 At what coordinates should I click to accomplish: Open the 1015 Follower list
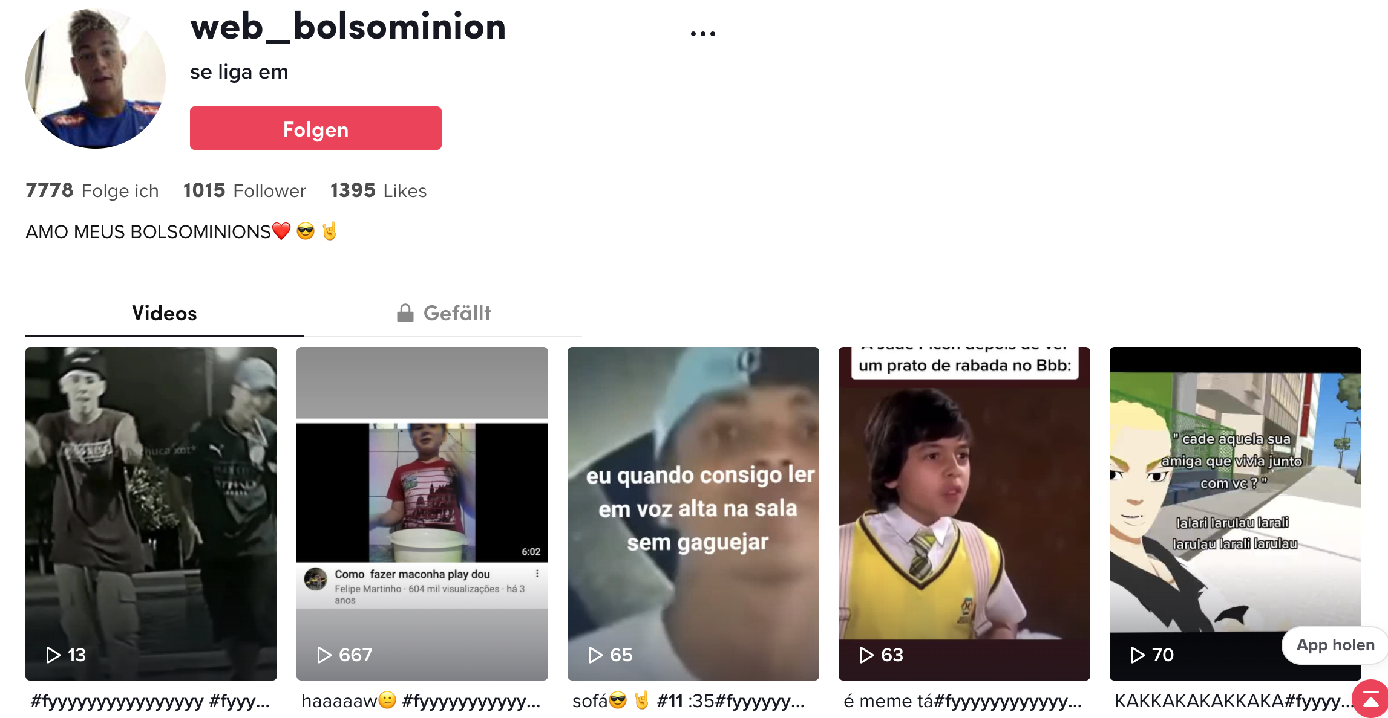(x=244, y=190)
